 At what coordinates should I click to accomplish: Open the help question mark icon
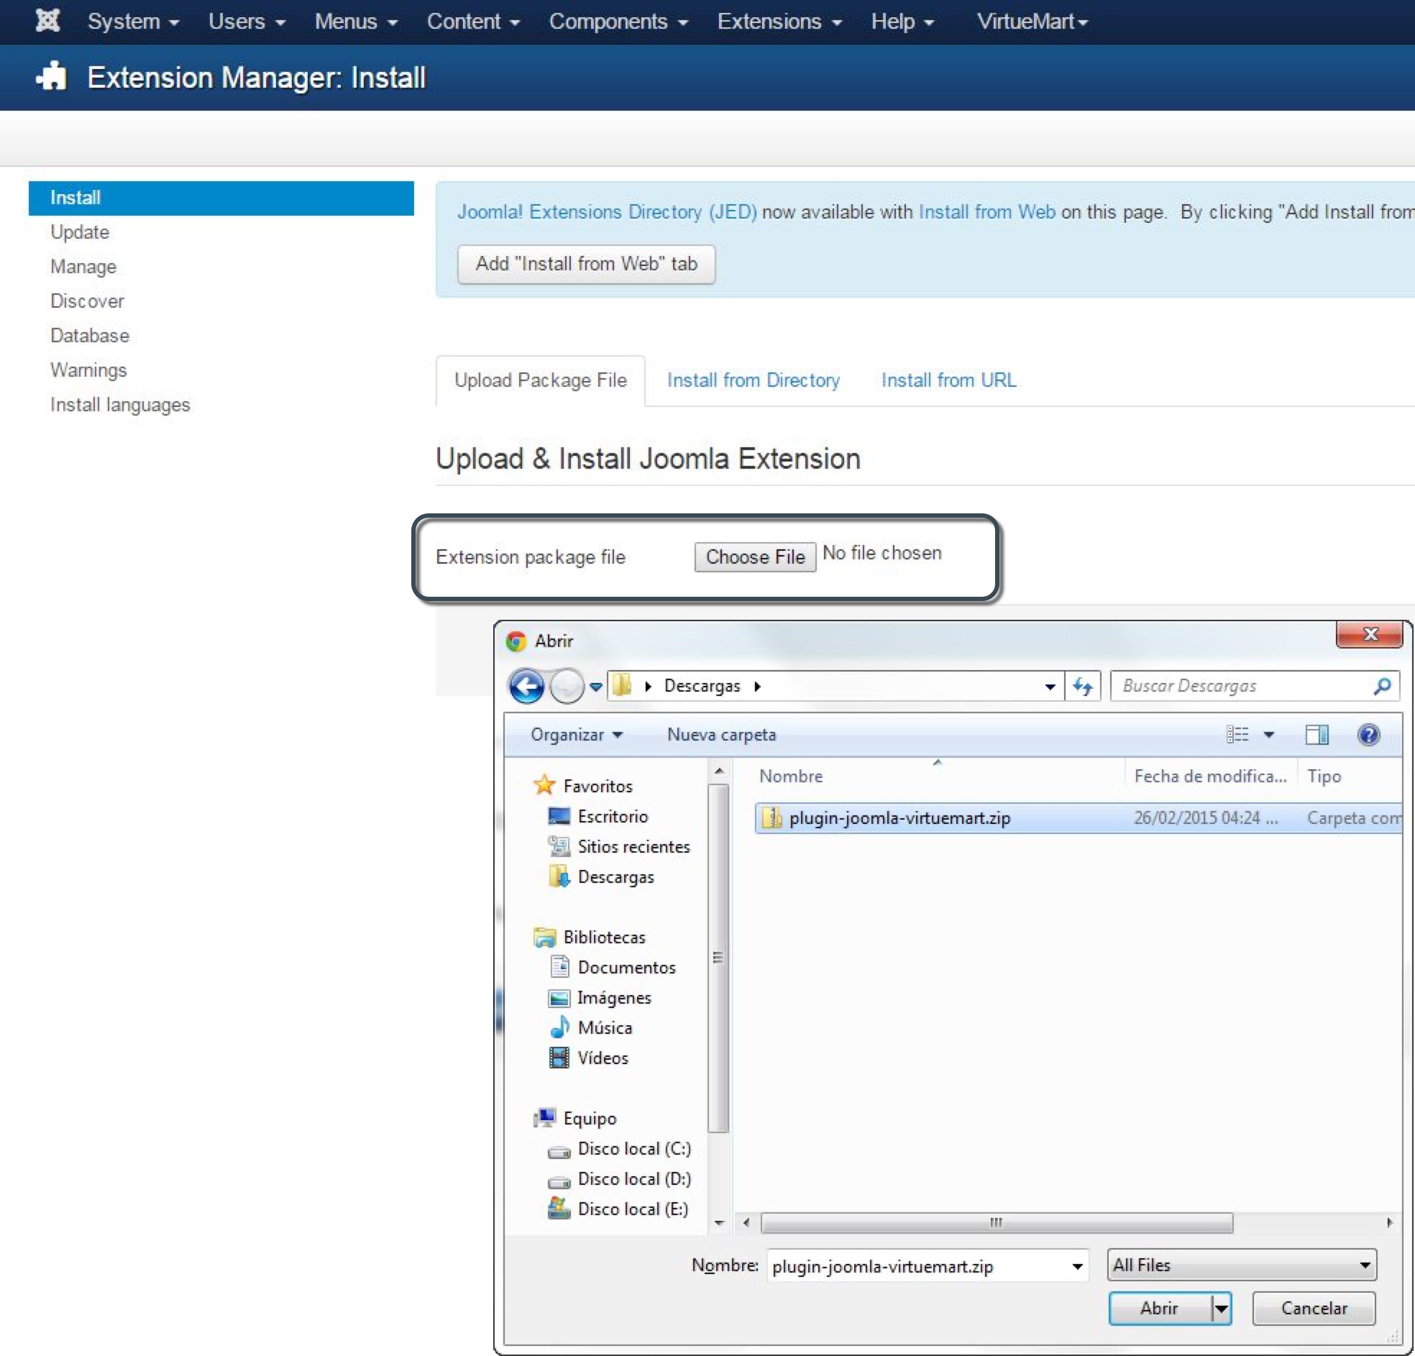(x=1368, y=734)
